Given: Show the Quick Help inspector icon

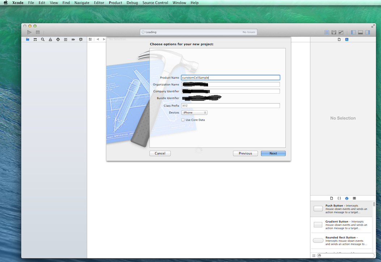Looking at the screenshot, I should pos(347,39).
